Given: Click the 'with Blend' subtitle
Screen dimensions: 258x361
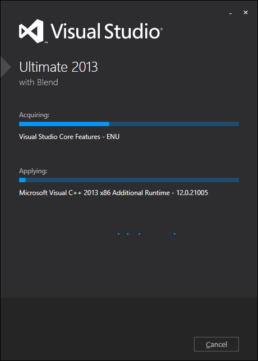Looking at the screenshot, I should [39, 82].
